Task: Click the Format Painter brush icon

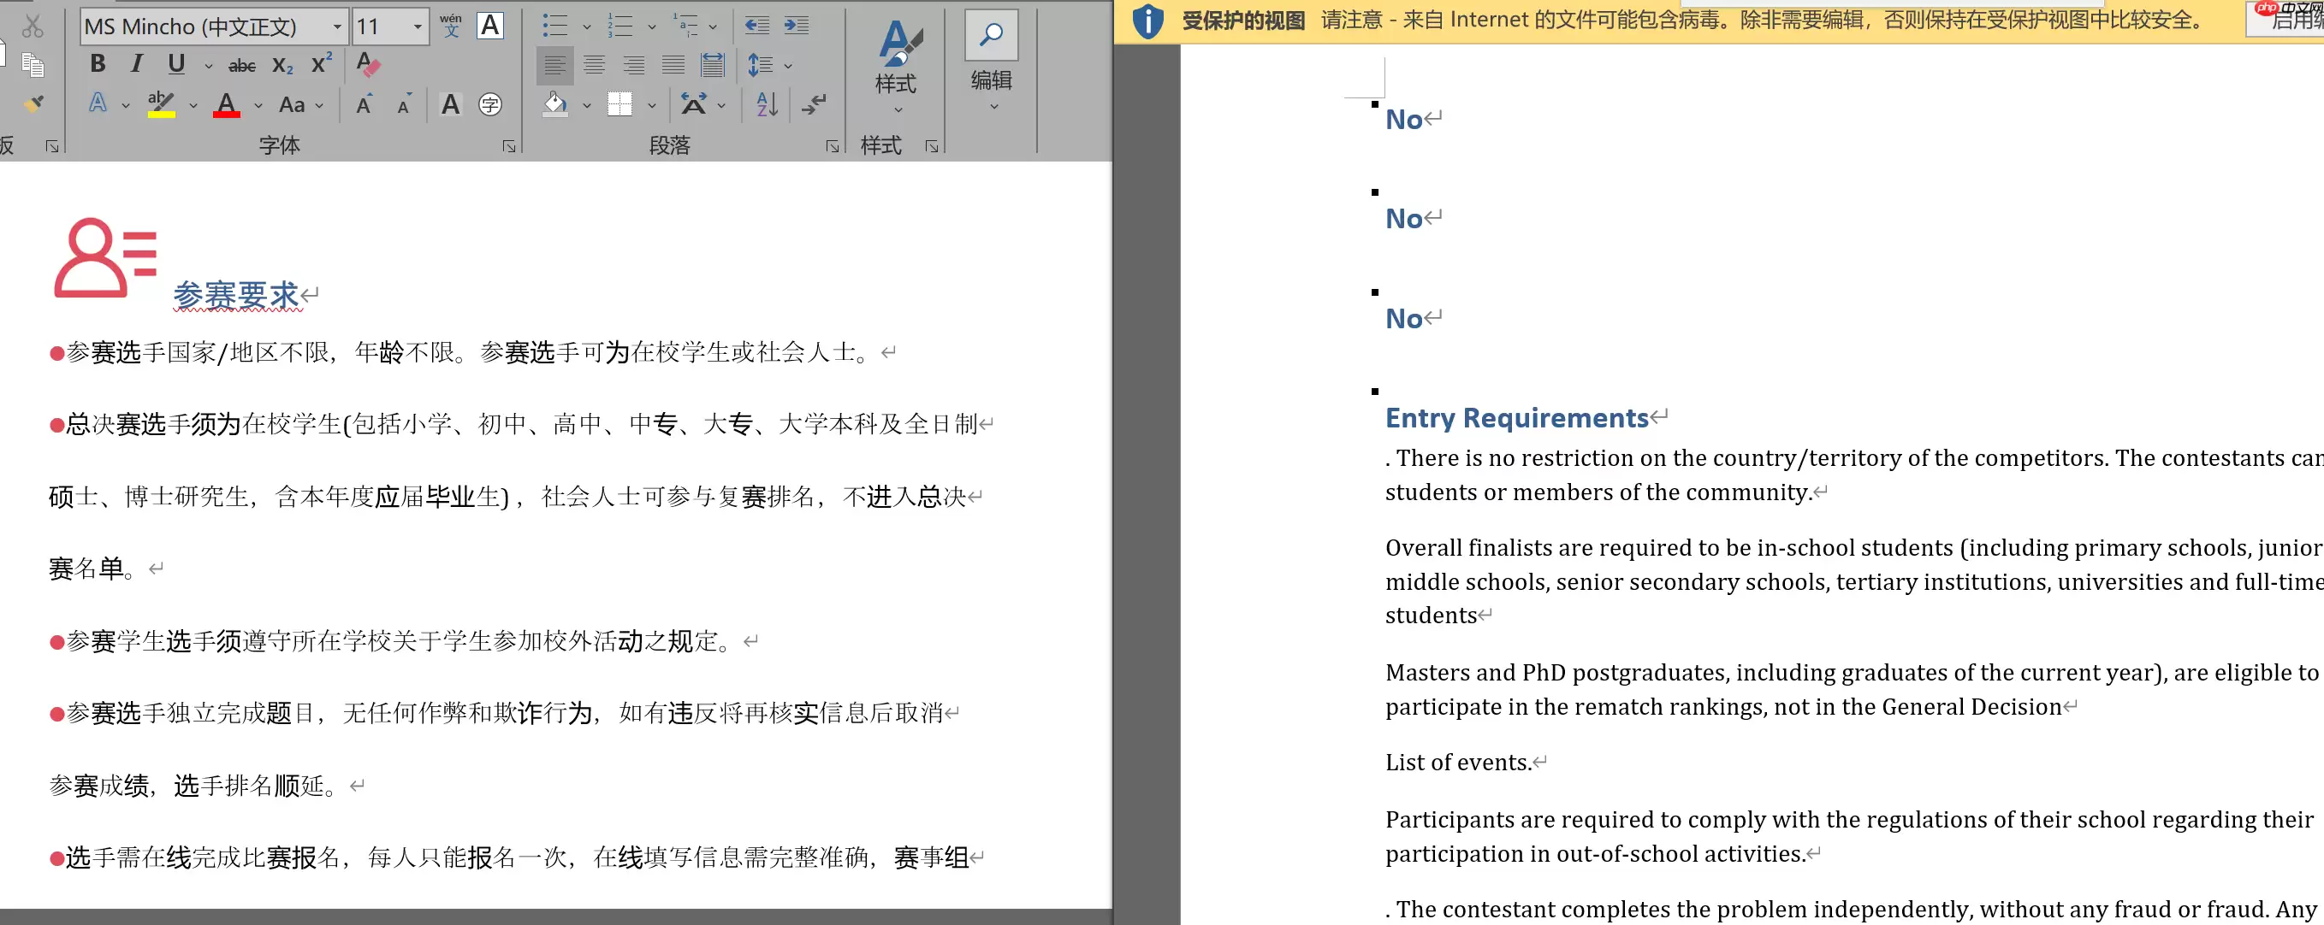Action: pos(33,103)
